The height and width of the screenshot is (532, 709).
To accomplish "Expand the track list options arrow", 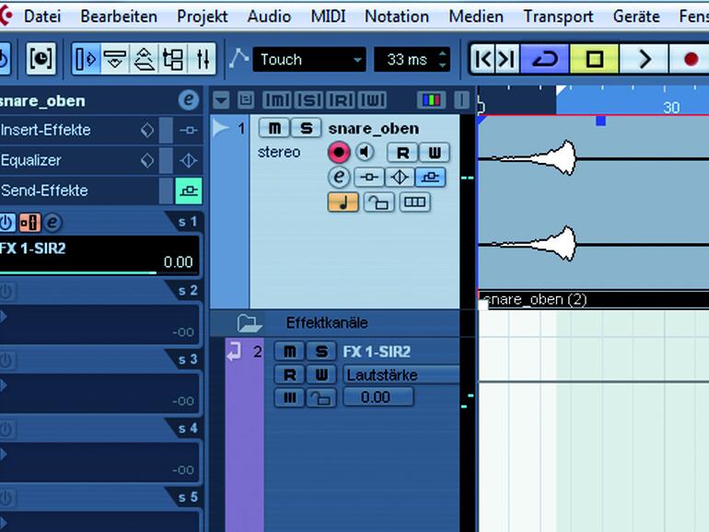I will tap(221, 100).
